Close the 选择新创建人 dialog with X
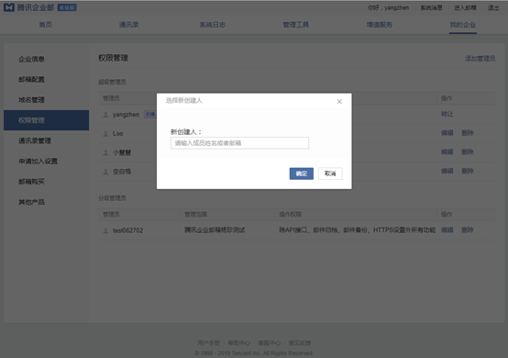This screenshot has width=508, height=358. tap(339, 102)
